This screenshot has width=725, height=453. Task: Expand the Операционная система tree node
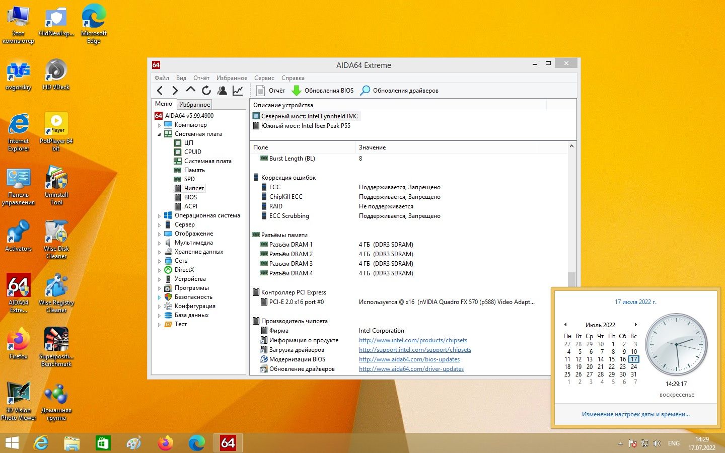tap(160, 216)
